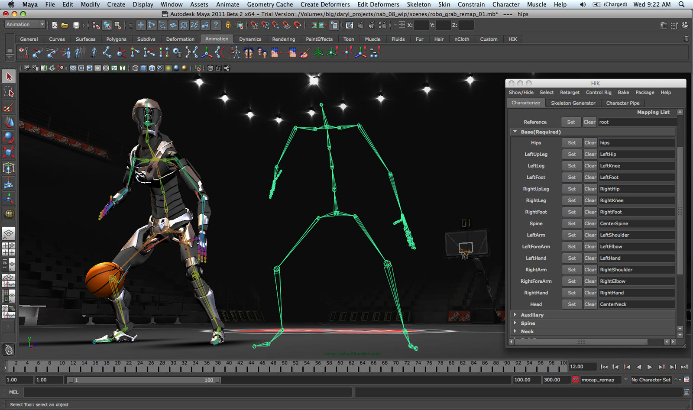Clear the LeftFoot mapping
Image resolution: width=693 pixels, height=410 pixels.
pos(590,177)
